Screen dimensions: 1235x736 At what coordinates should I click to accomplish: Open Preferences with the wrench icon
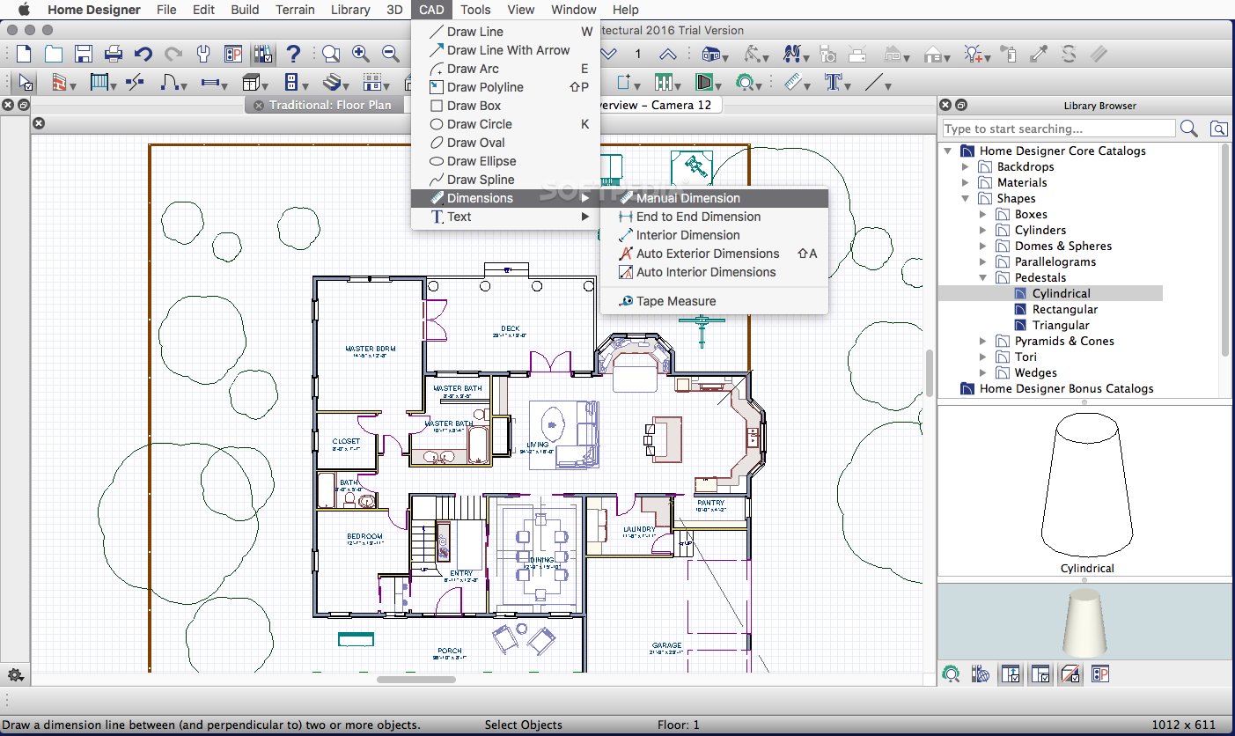tap(203, 54)
